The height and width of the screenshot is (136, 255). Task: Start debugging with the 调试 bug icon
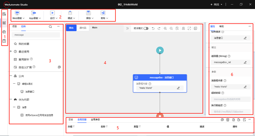pyautogui.click(x=70, y=13)
